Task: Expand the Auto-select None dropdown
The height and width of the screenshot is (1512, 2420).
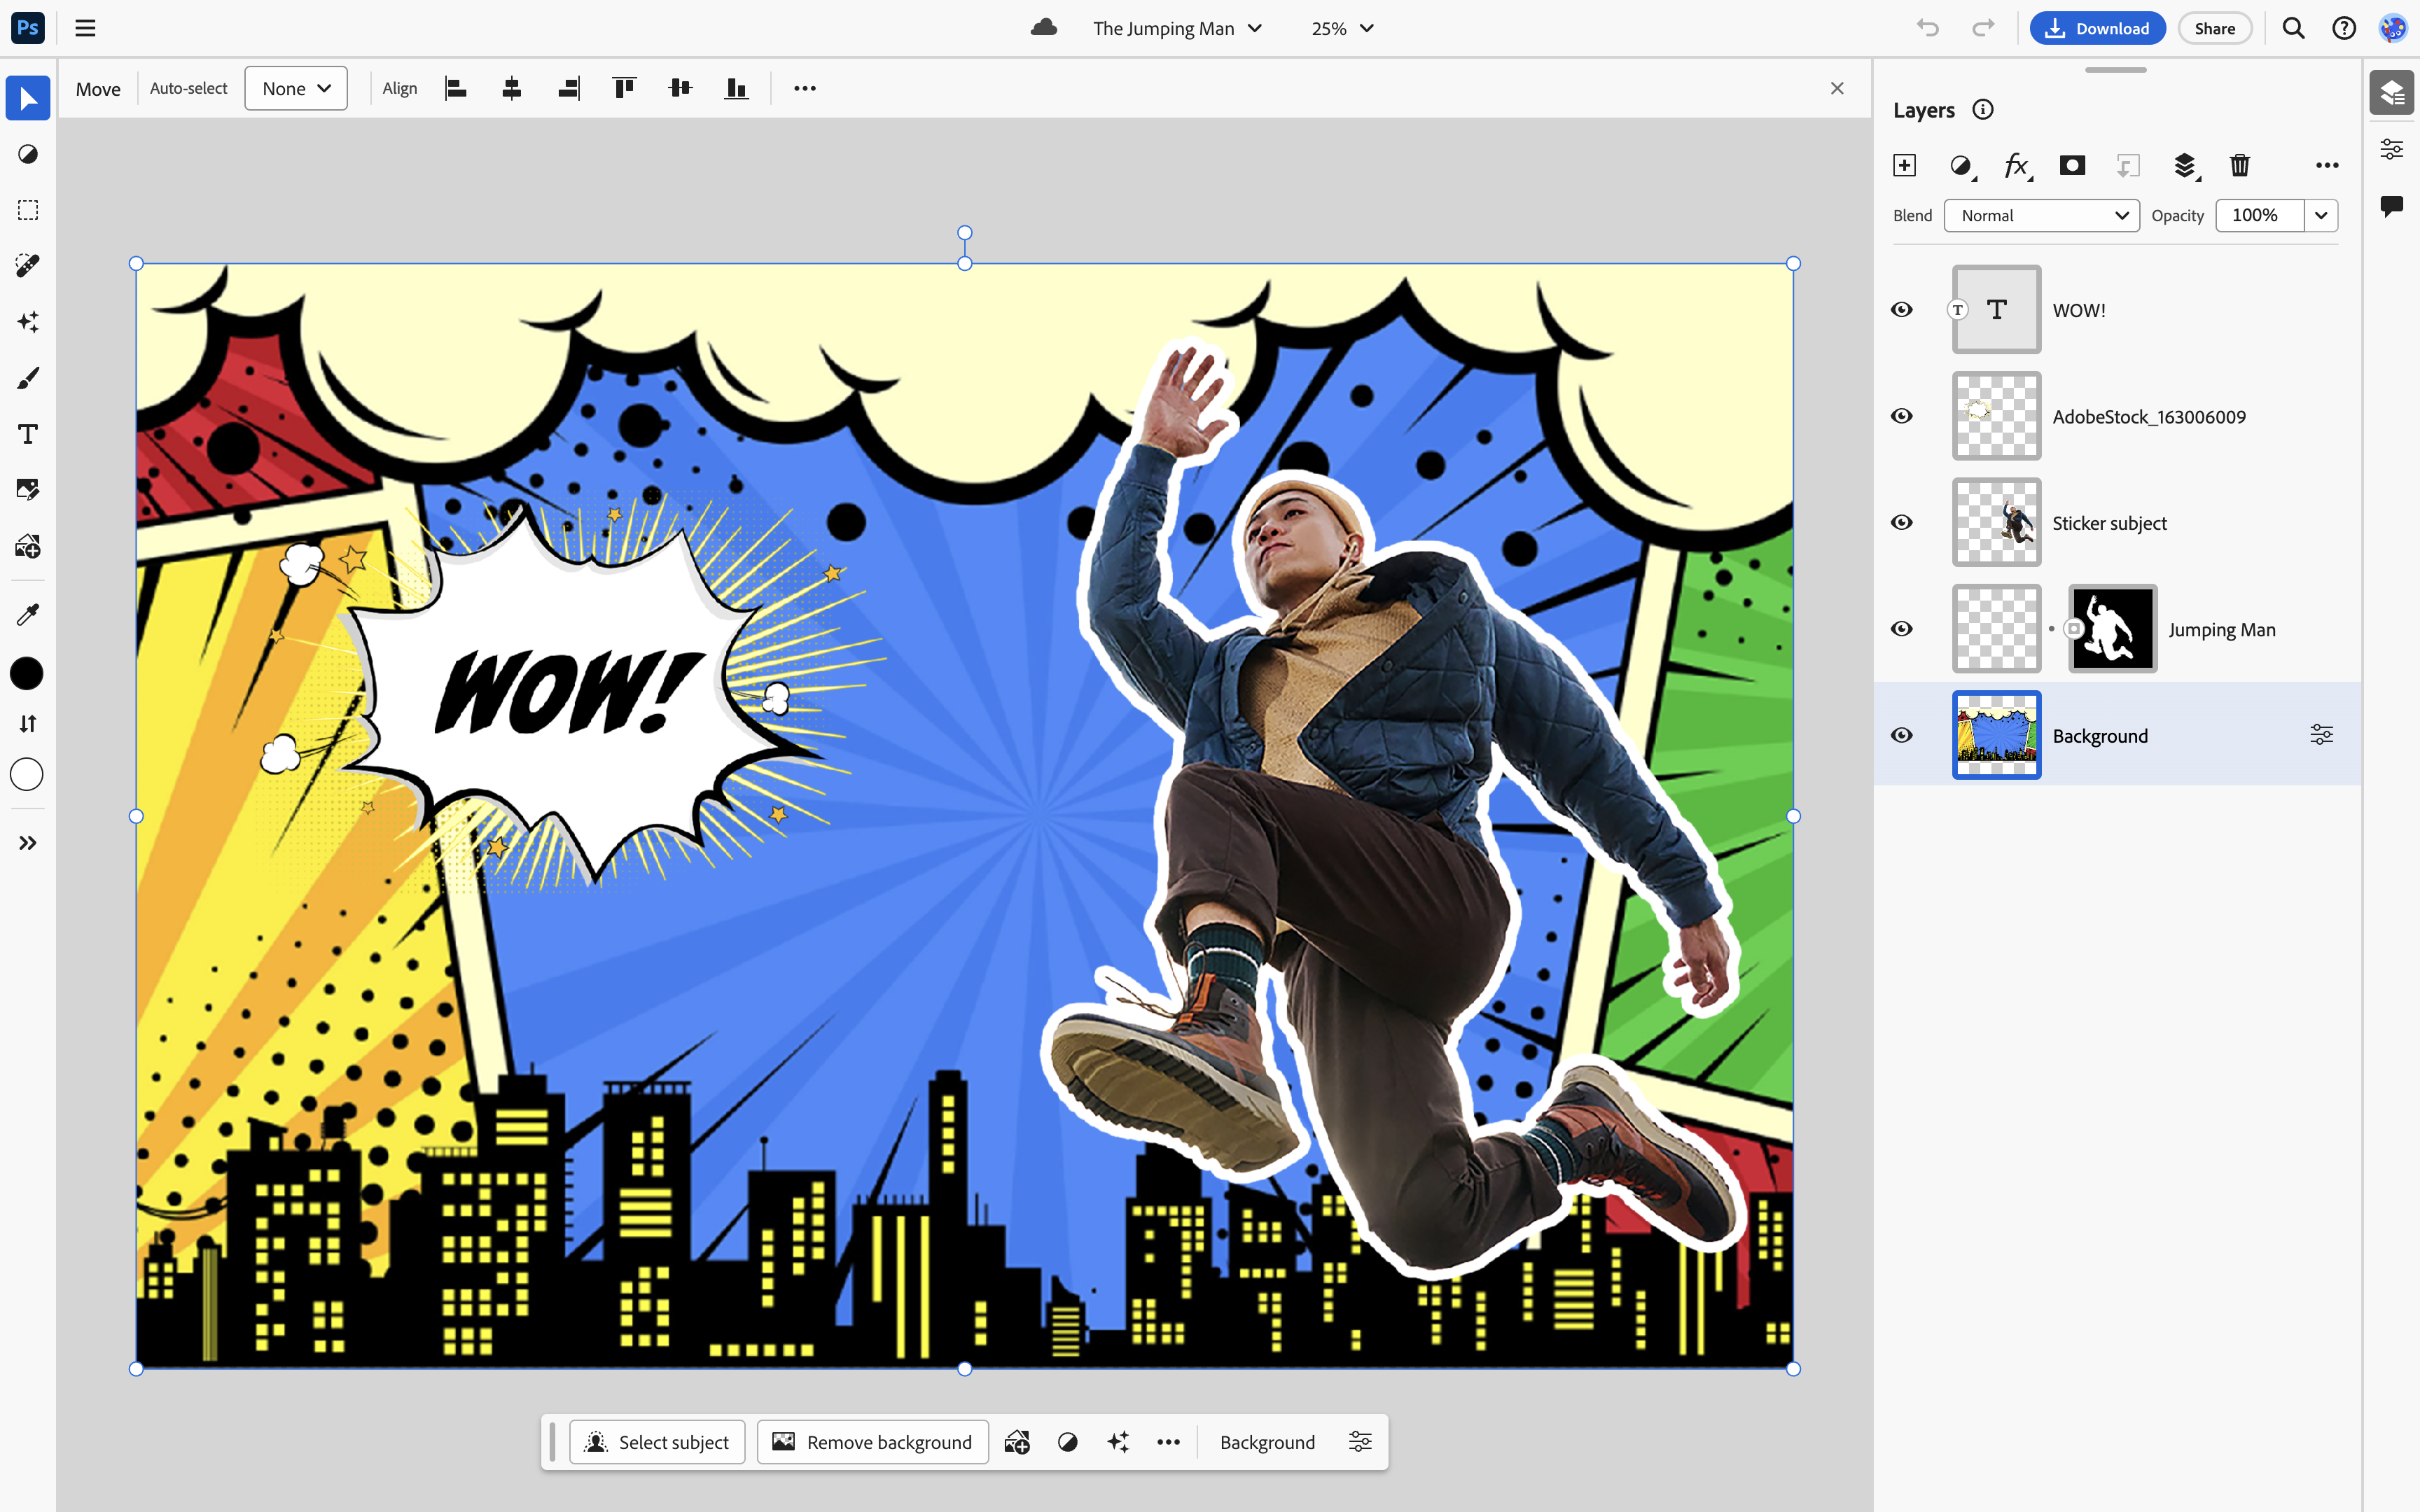Action: 296,87
